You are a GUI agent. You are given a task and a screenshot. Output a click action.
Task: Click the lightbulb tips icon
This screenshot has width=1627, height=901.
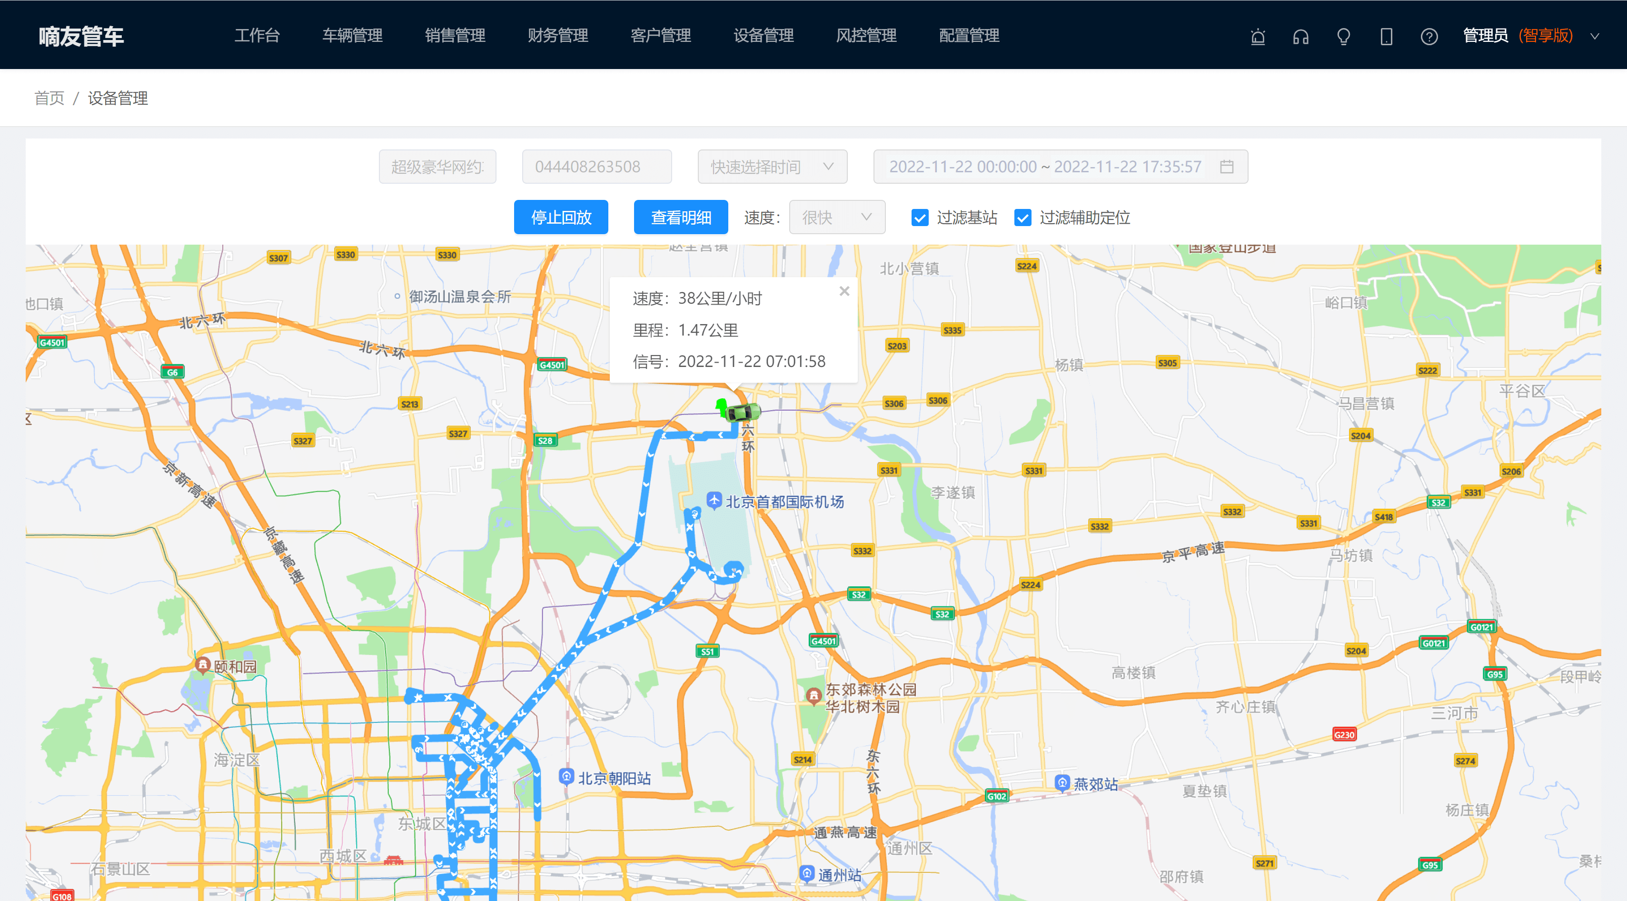pos(1343,37)
